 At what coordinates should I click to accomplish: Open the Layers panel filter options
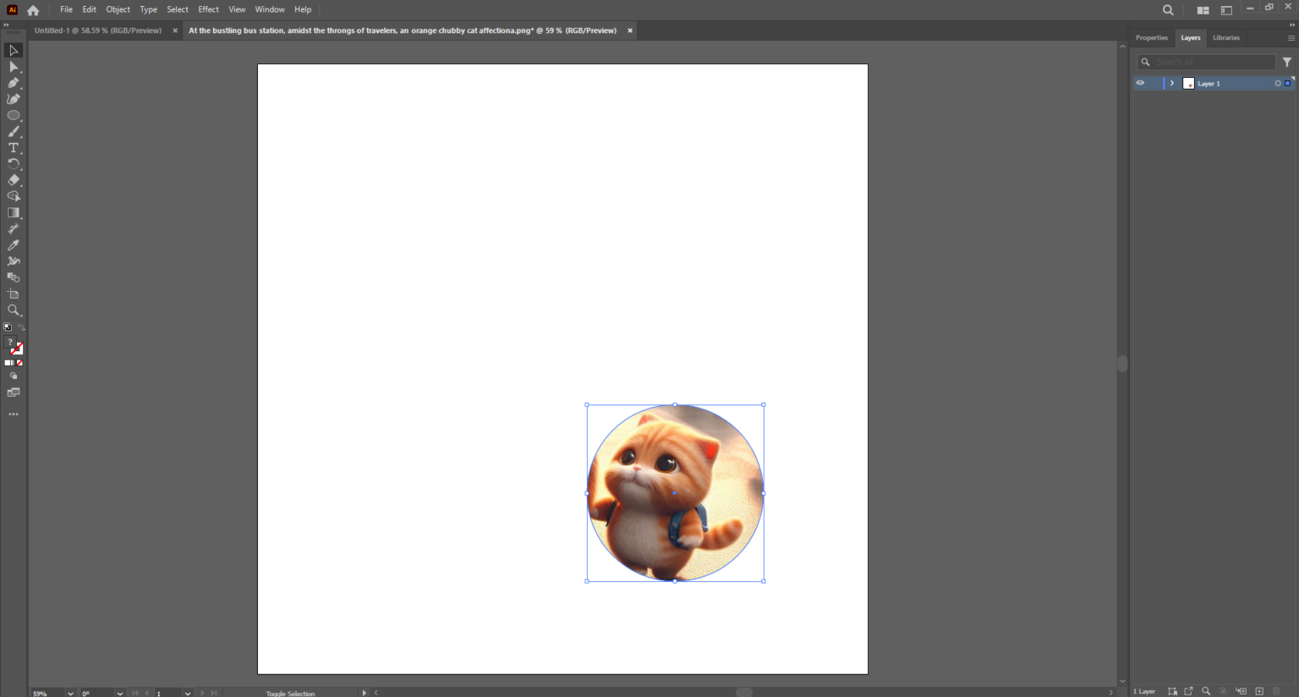[1287, 62]
